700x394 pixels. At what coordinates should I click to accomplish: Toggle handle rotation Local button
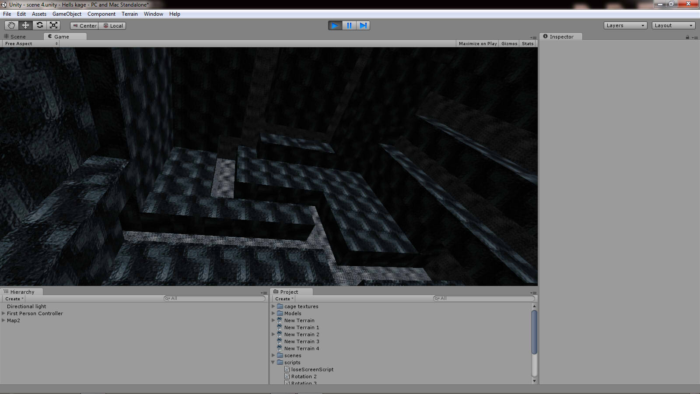click(x=112, y=26)
